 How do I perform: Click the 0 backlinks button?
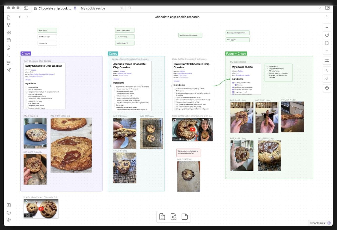click(x=318, y=223)
